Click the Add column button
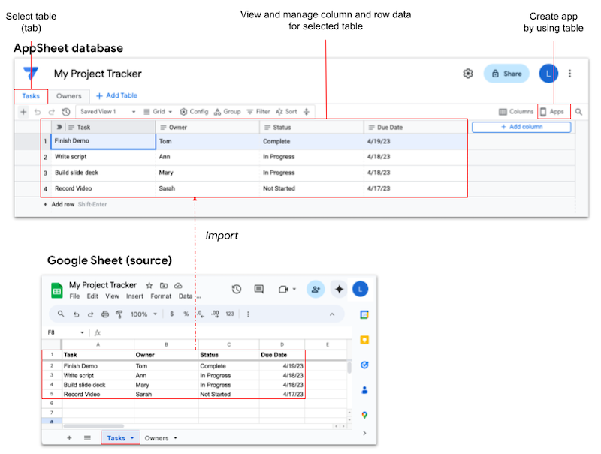The height and width of the screenshot is (454, 601). point(521,127)
